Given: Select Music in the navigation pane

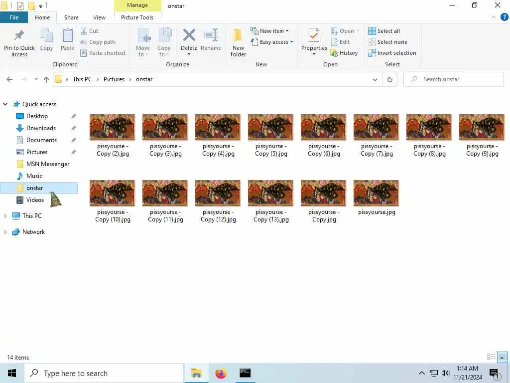Looking at the screenshot, I should [34, 176].
